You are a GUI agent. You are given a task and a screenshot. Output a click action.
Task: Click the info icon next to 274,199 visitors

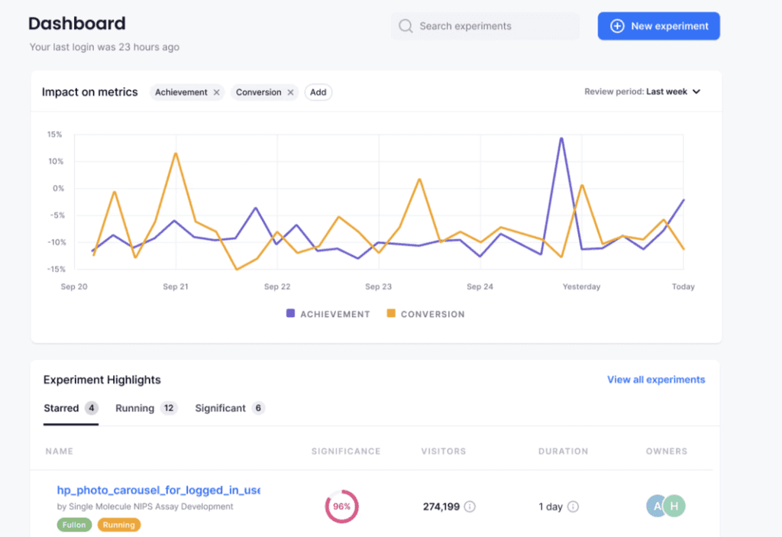pyautogui.click(x=470, y=506)
